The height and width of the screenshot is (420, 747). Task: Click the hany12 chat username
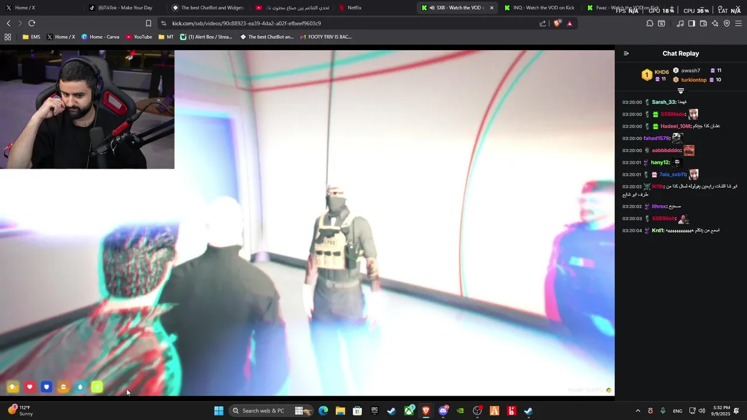(x=660, y=163)
